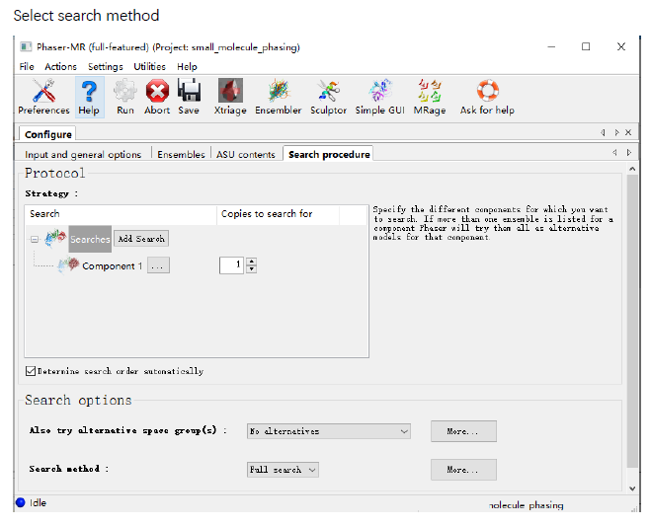This screenshot has width=651, height=526.
Task: Click the Add Search button
Action: click(x=141, y=239)
